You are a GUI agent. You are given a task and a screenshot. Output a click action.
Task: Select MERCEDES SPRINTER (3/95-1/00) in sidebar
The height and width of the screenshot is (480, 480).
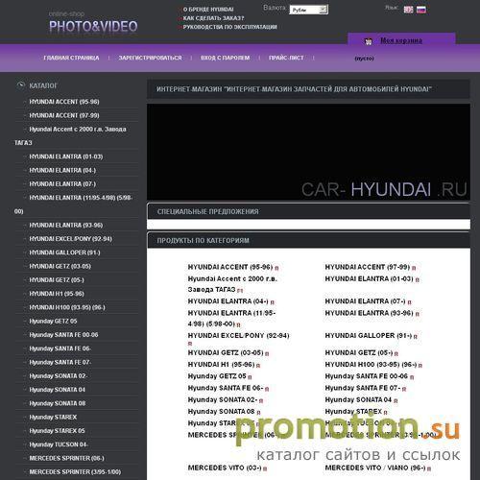point(75,472)
